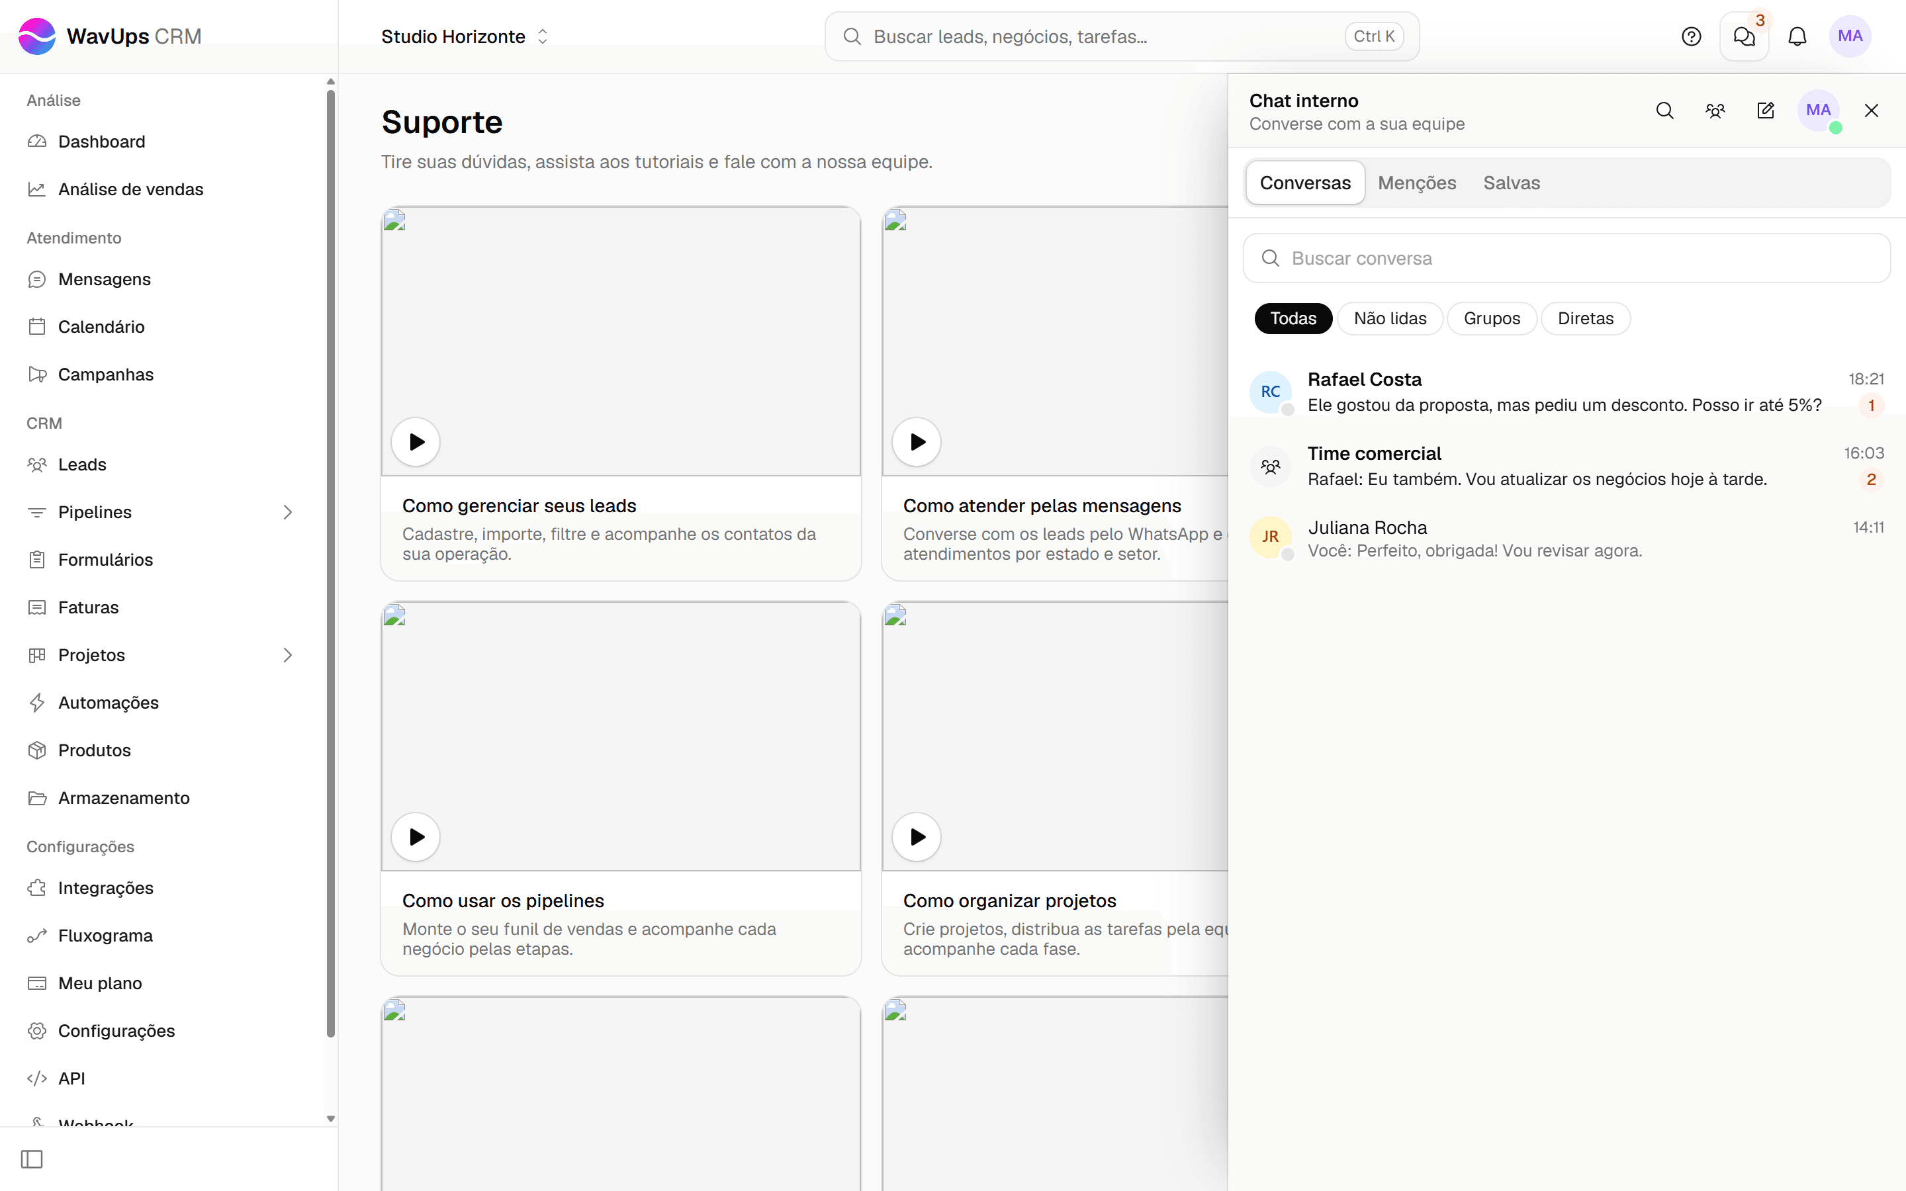Expand the Projetos submenu chevron
Screen dimensions: 1906x1191
click(287, 655)
